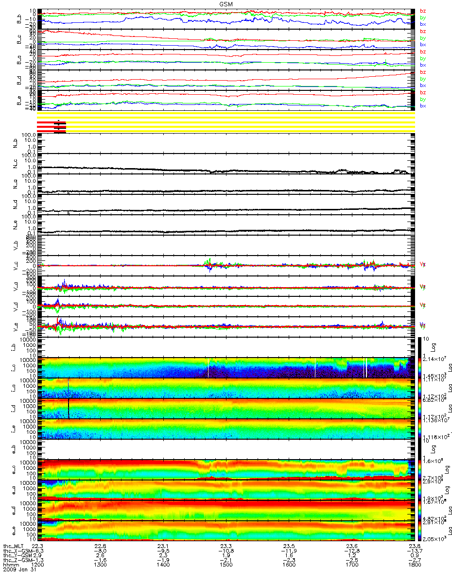This screenshot has height=583, width=452.
Task: Click the 1400 time tick label
Action: pyautogui.click(x=163, y=565)
